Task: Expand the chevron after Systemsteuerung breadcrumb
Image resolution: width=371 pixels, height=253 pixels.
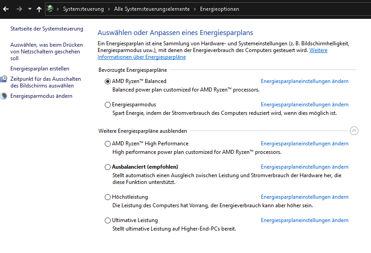Action: [109, 9]
